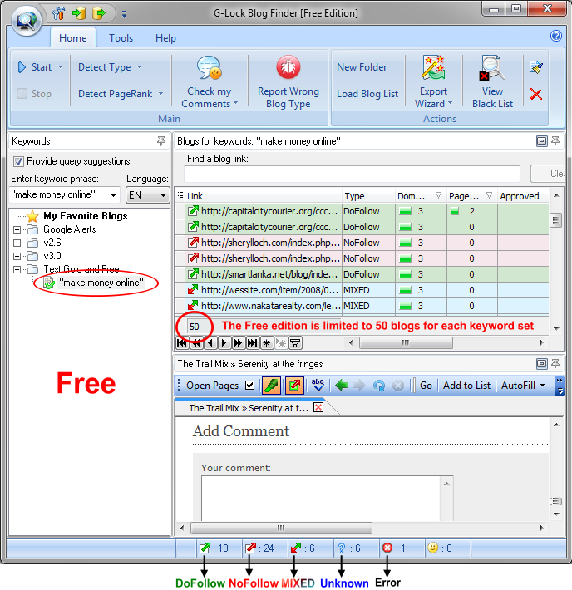Close The Trail Mix browser tab
572x590 pixels.
click(x=318, y=407)
